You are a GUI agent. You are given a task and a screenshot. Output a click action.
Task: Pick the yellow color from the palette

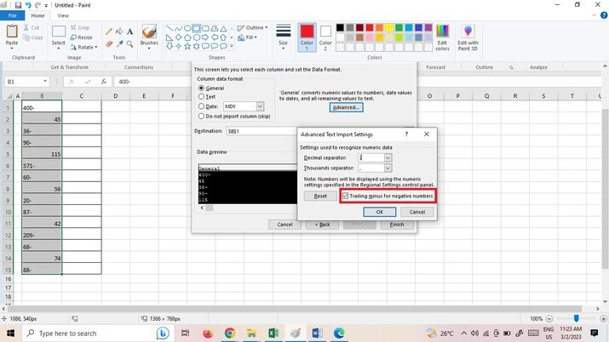(388, 27)
